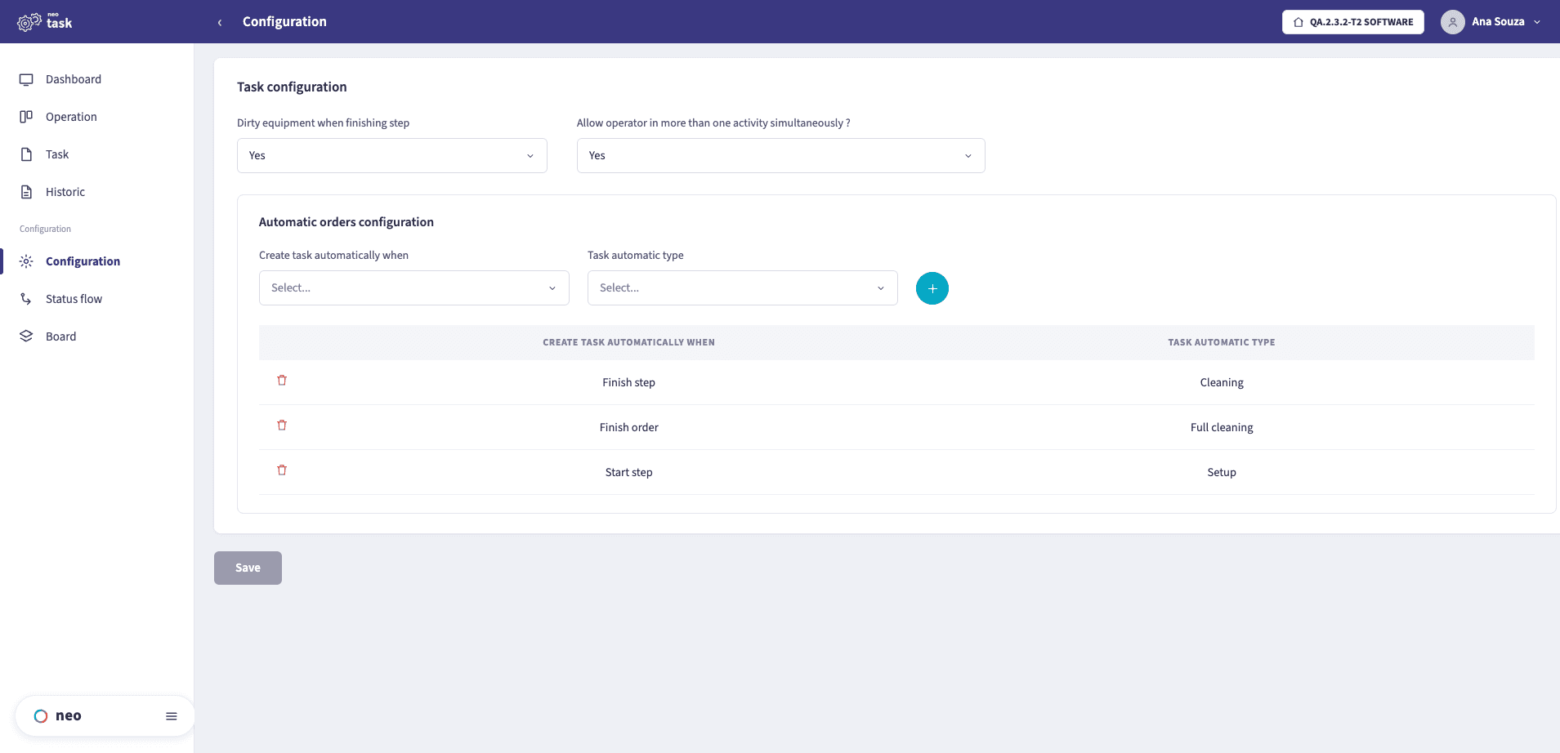
Task: Click the neo circle logo at bottom
Action: click(41, 716)
